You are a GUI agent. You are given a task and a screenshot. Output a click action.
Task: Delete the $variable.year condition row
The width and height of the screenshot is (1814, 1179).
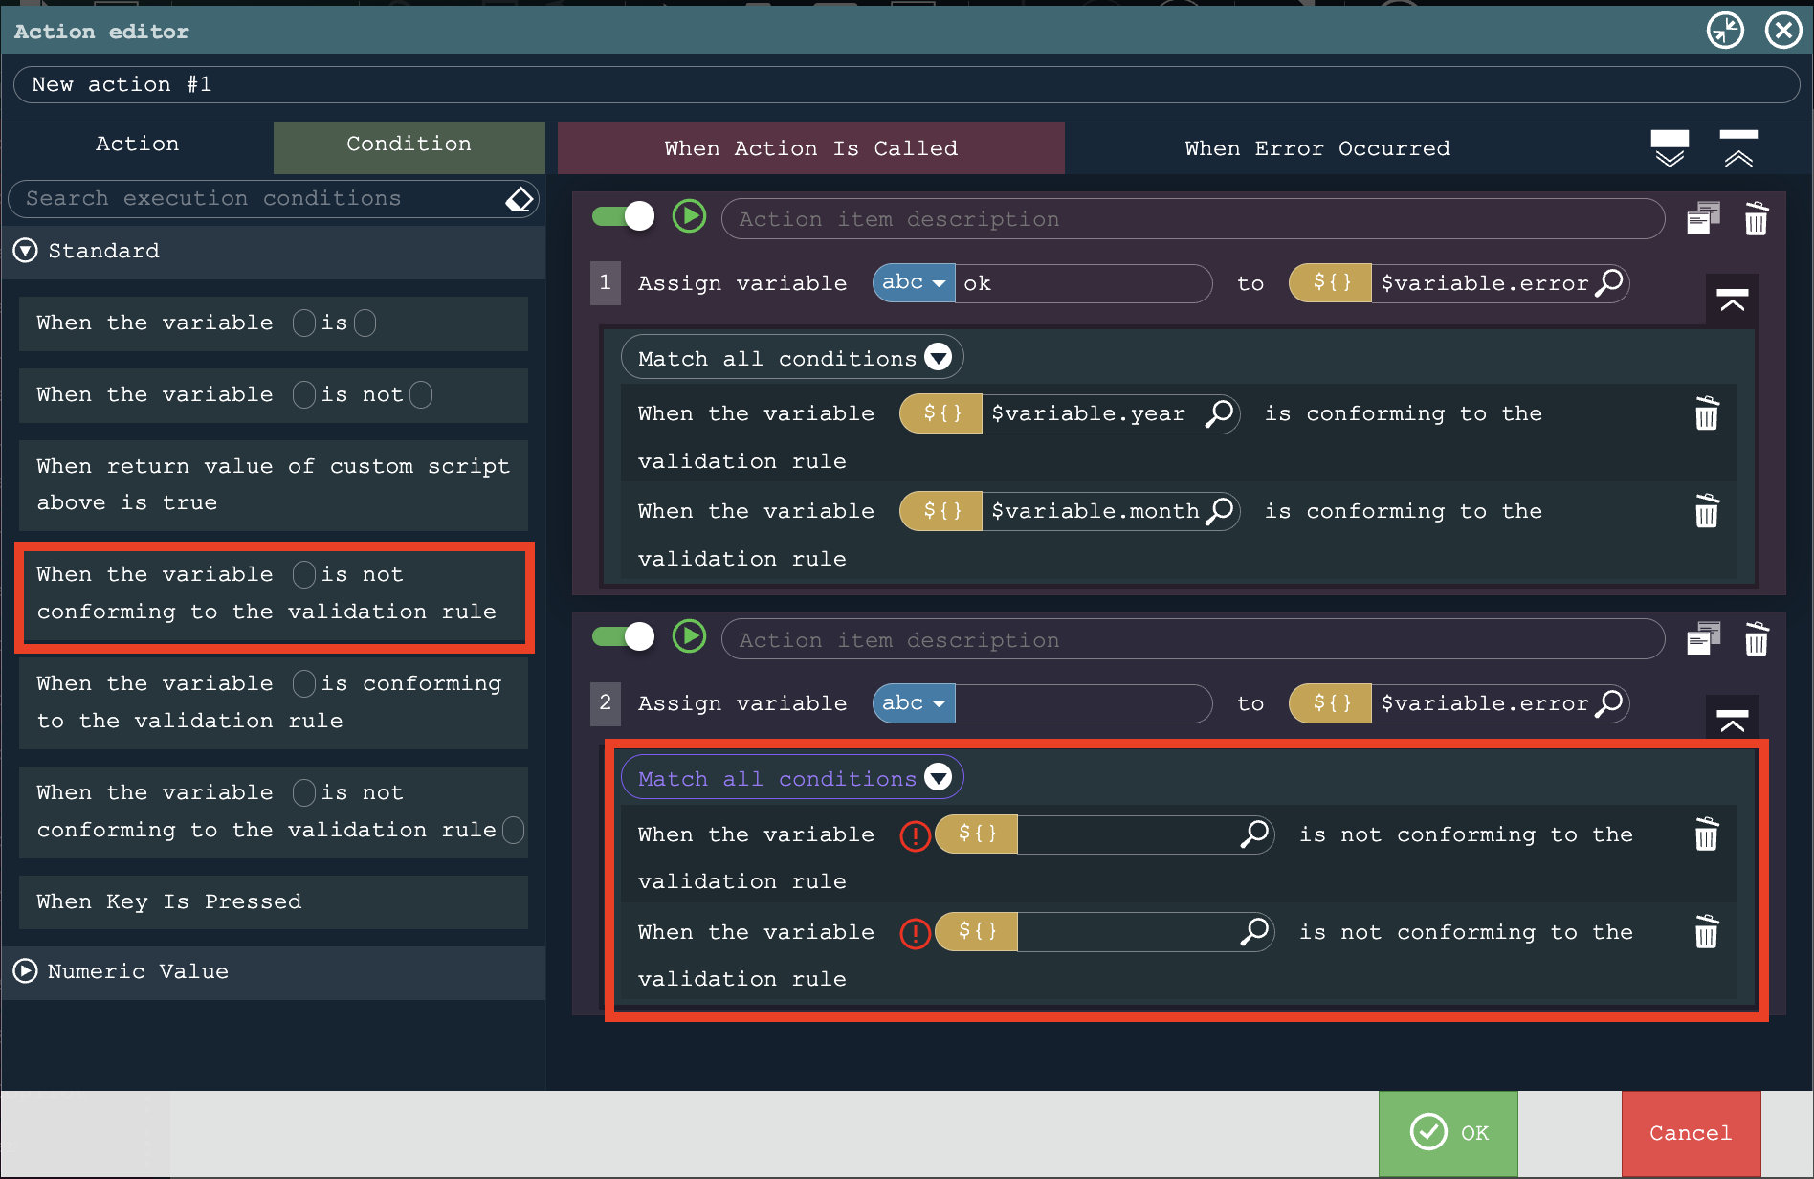click(1706, 414)
